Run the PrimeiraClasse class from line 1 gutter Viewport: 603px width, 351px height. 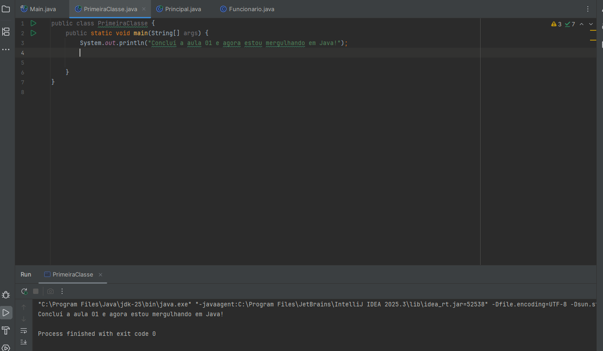click(x=33, y=23)
